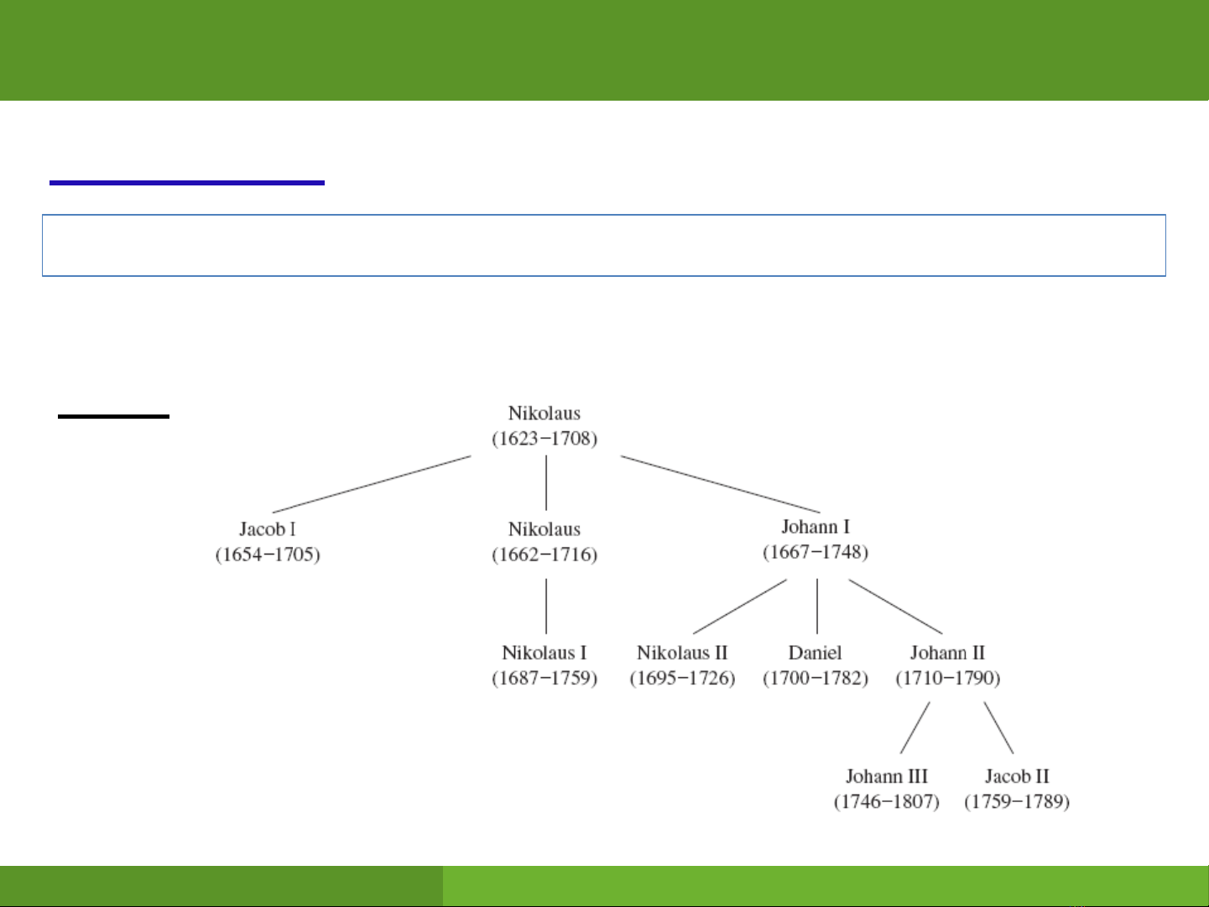1209x907 pixels.
Task: Click the Jacob I (1654–1705) node
Action: 268,541
